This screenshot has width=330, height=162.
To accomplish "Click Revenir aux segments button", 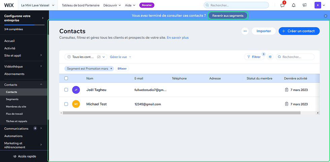I will [228, 15].
